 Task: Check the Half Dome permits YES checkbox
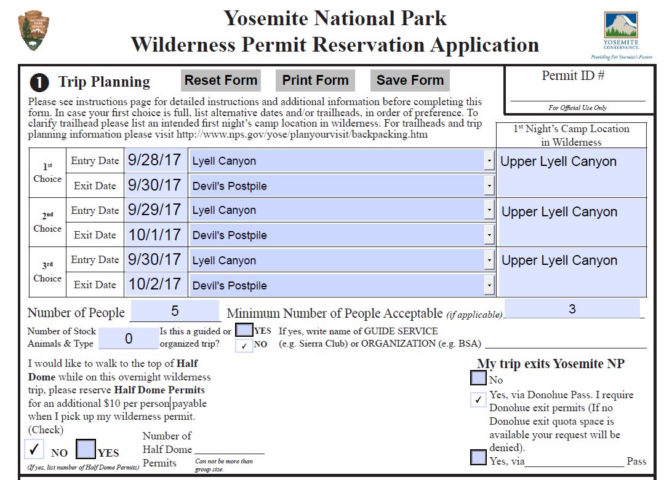(x=86, y=449)
